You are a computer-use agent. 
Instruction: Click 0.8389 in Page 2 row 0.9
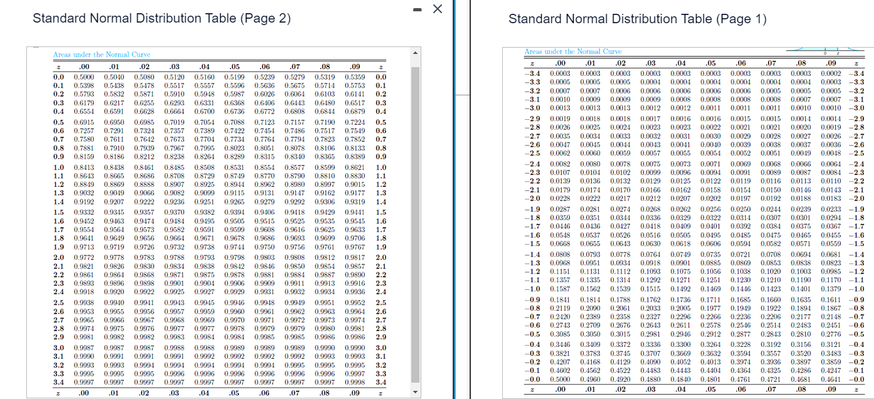354,156
